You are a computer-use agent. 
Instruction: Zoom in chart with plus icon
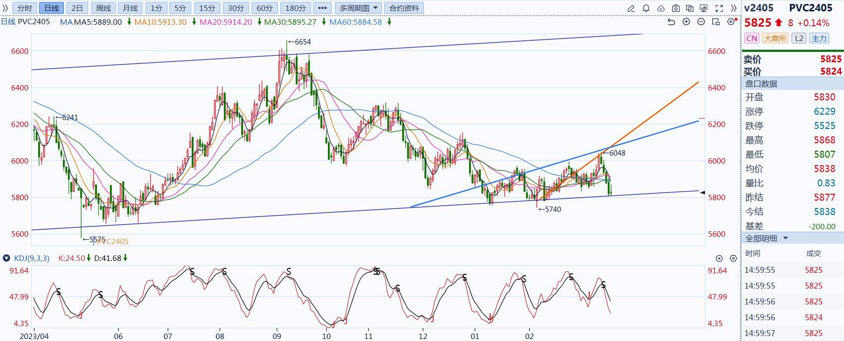point(686,22)
